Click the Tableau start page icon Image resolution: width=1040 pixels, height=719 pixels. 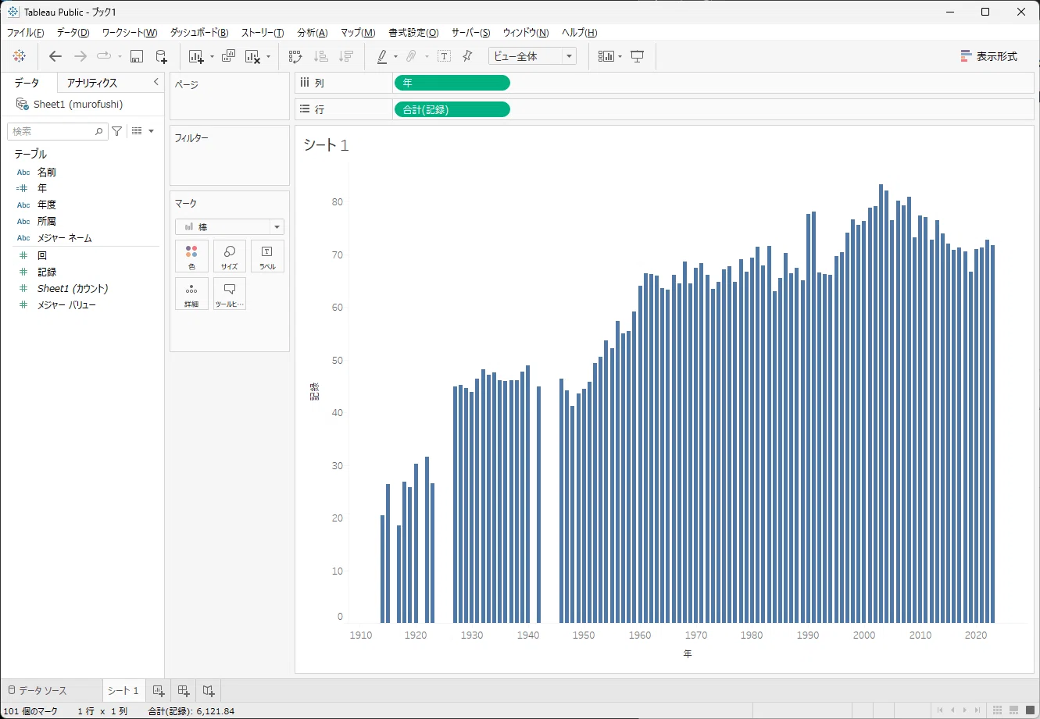(20, 56)
